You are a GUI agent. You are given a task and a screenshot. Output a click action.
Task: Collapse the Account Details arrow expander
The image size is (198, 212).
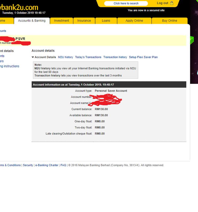[33, 57]
